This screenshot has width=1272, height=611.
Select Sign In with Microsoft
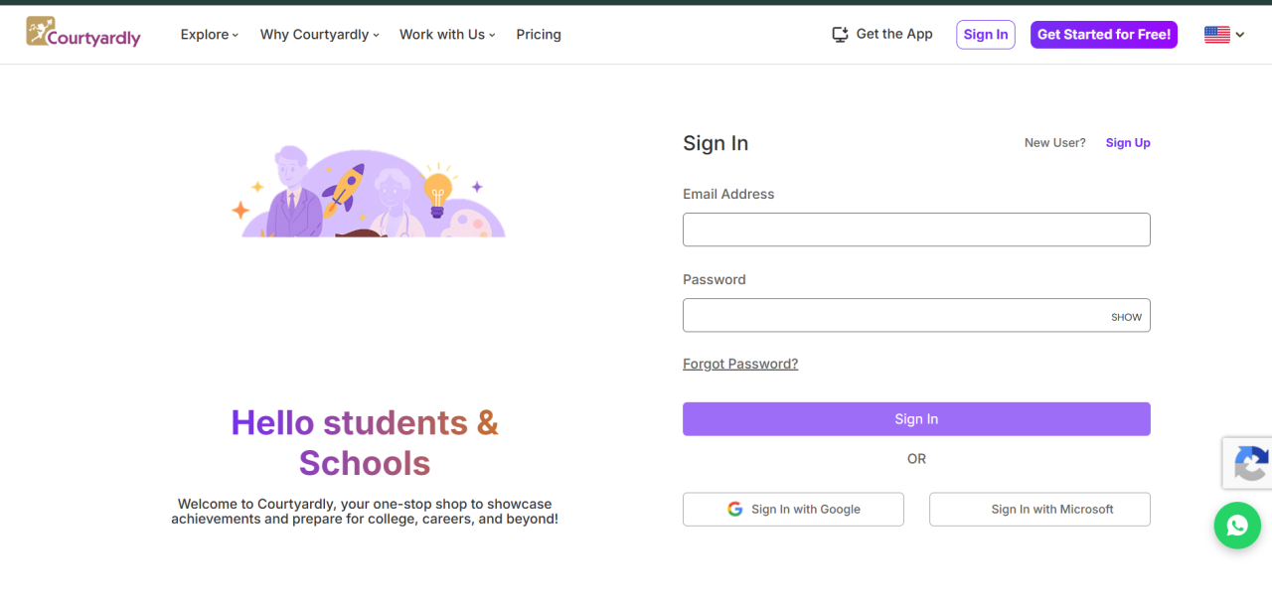(1039, 509)
